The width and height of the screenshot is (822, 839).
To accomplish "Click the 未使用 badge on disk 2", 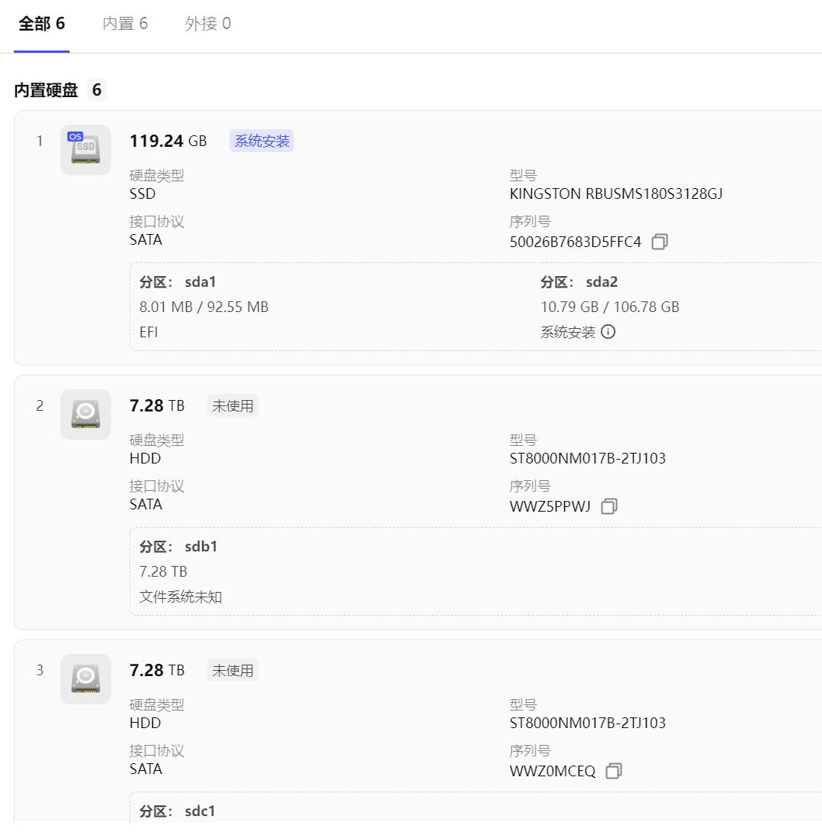I will click(x=233, y=406).
